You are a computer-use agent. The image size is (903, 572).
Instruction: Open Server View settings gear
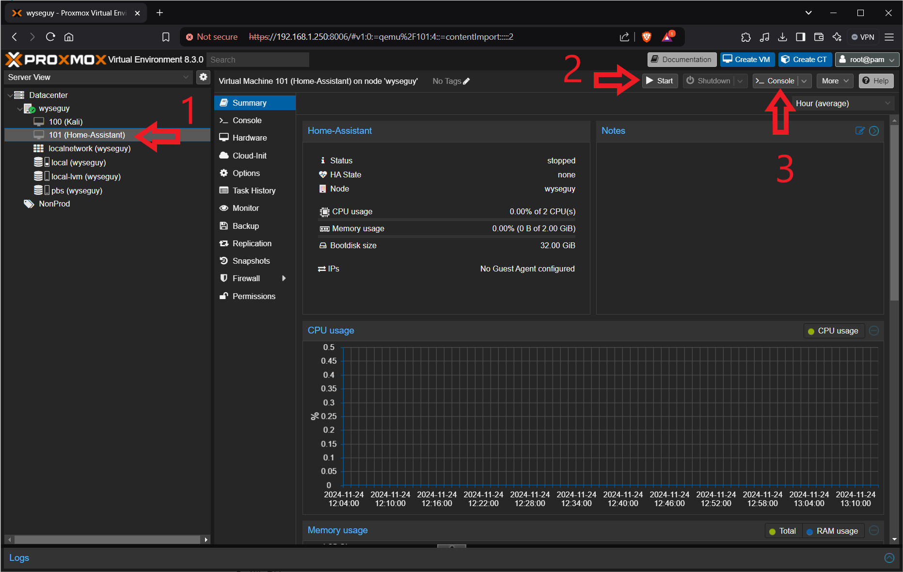(203, 77)
